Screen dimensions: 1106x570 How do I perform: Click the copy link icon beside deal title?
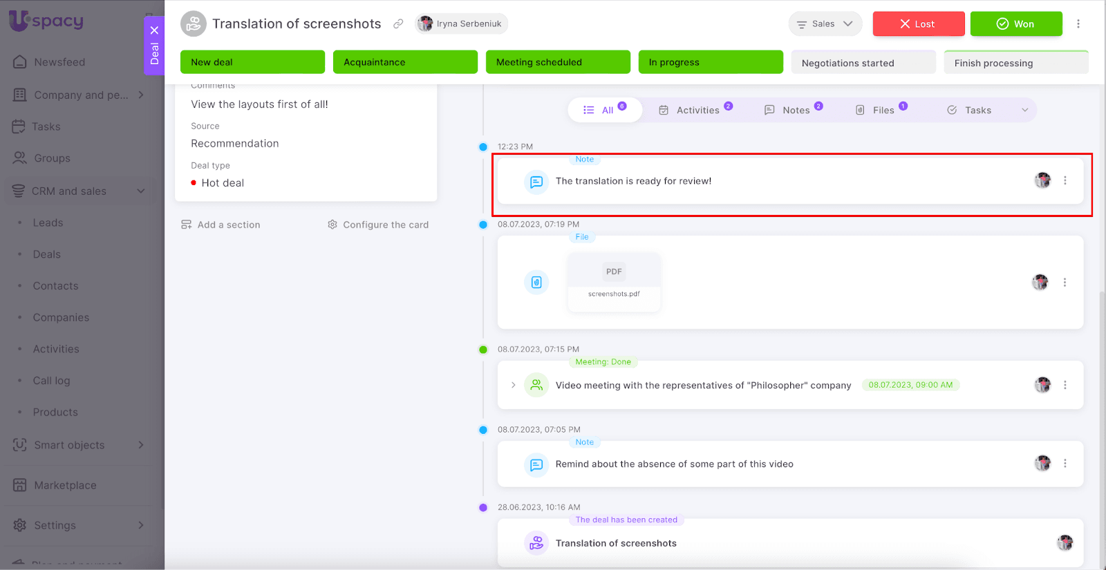click(x=398, y=24)
